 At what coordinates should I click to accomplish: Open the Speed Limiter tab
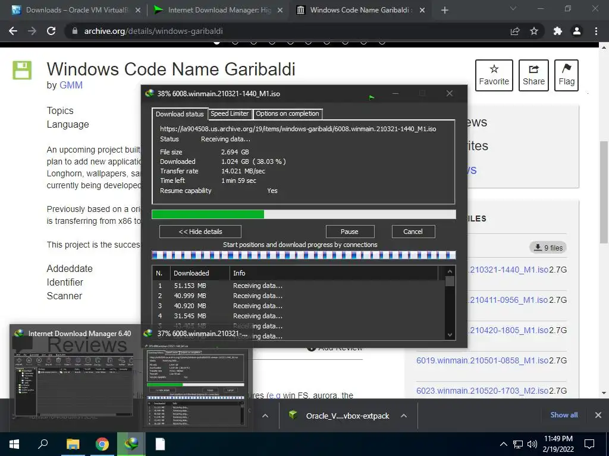tap(230, 113)
